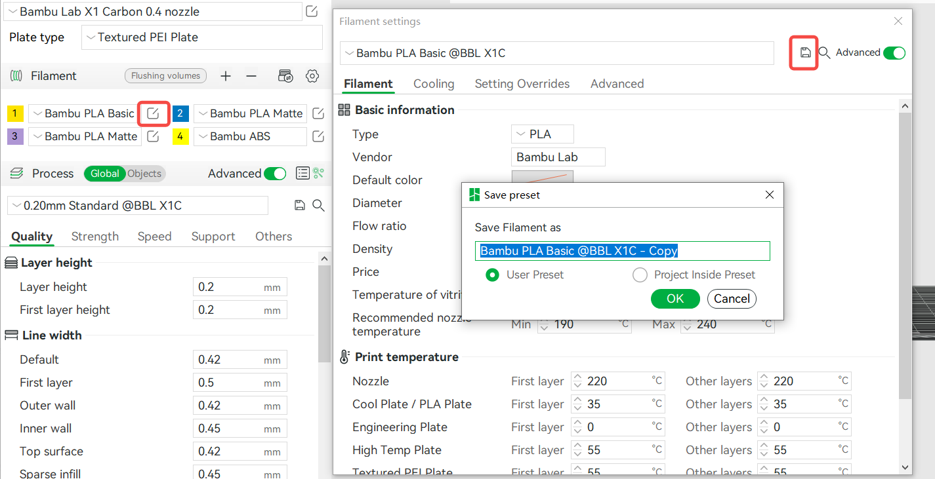The height and width of the screenshot is (479, 935).
Task: Open the Cooling tab in Filament settings
Action: click(434, 84)
